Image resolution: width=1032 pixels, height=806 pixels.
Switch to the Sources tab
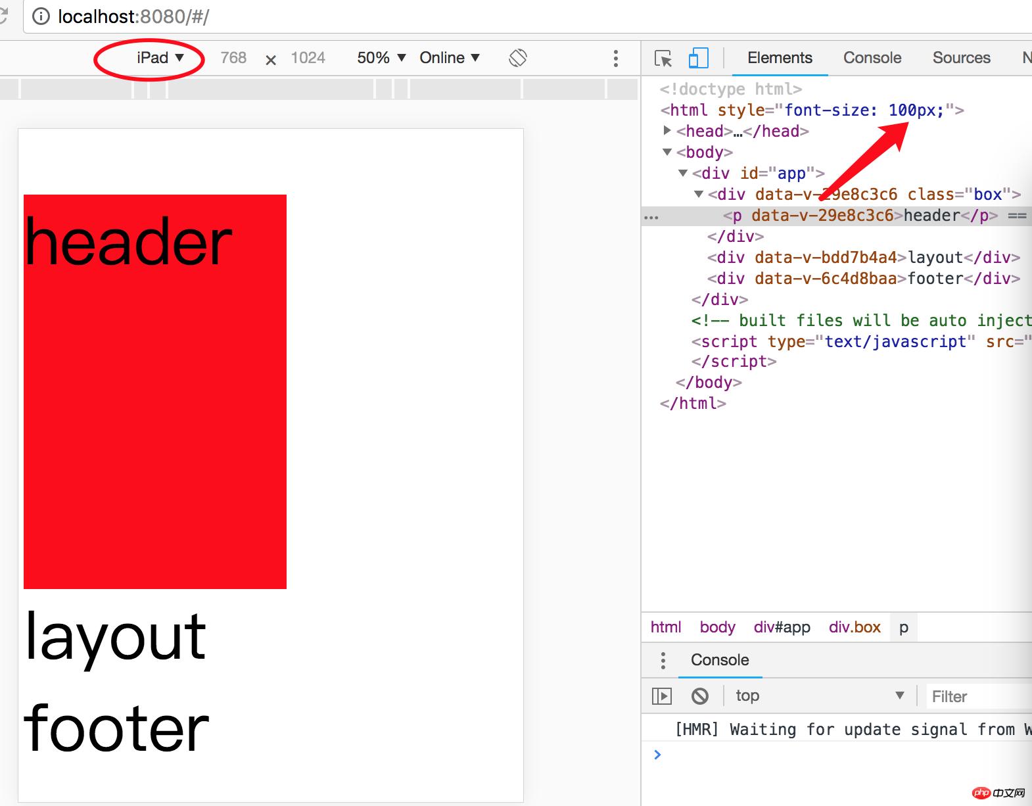coord(961,58)
